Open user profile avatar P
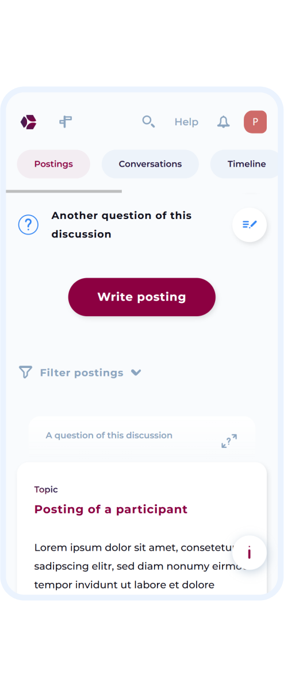The height and width of the screenshot is (687, 284). tap(255, 122)
